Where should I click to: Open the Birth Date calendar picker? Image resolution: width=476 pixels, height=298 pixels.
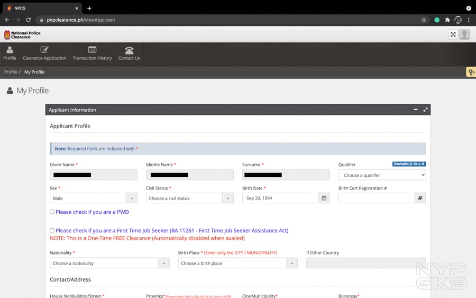[x=324, y=198]
